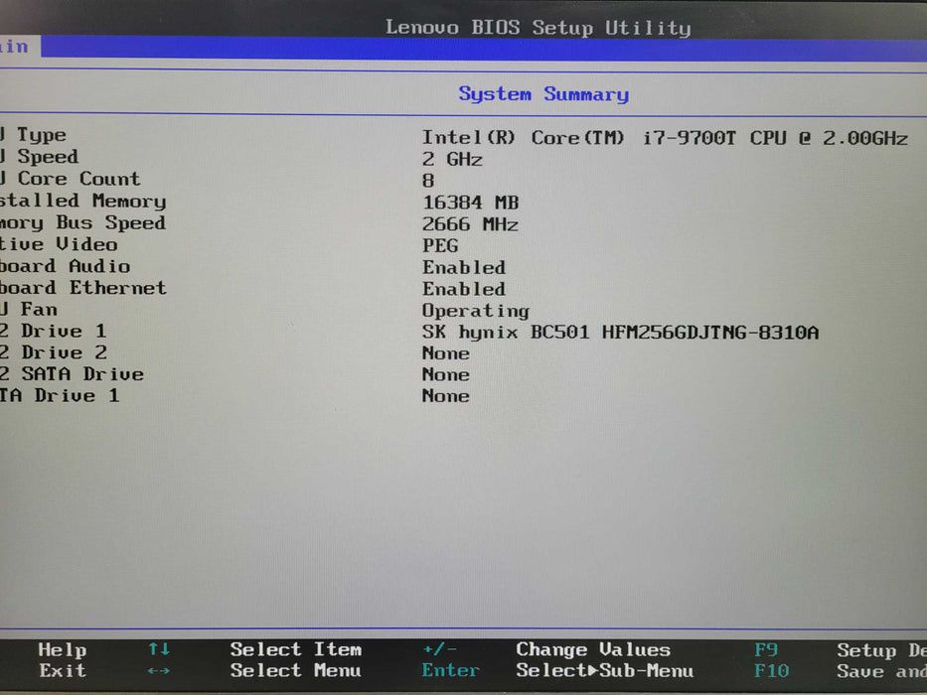Click the 16384 MB memory value
This screenshot has height=695, width=927.
coord(471,203)
